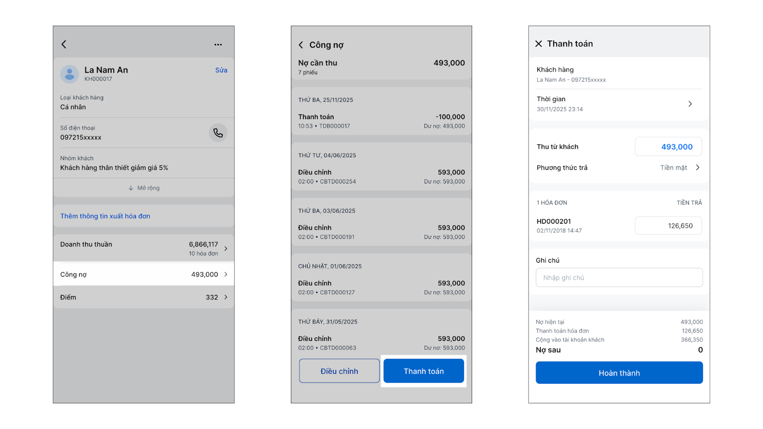Tap the phone call icon
Image resolution: width=763 pixels, height=429 pixels.
click(218, 133)
